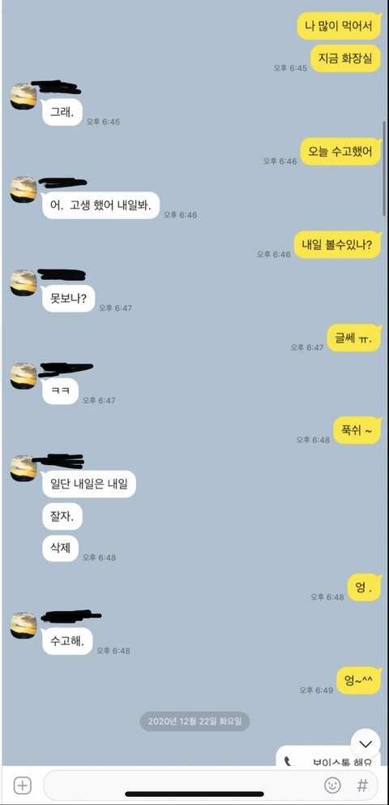
Task: Select the 내일 볼수있나? message bubble
Action: (338, 245)
